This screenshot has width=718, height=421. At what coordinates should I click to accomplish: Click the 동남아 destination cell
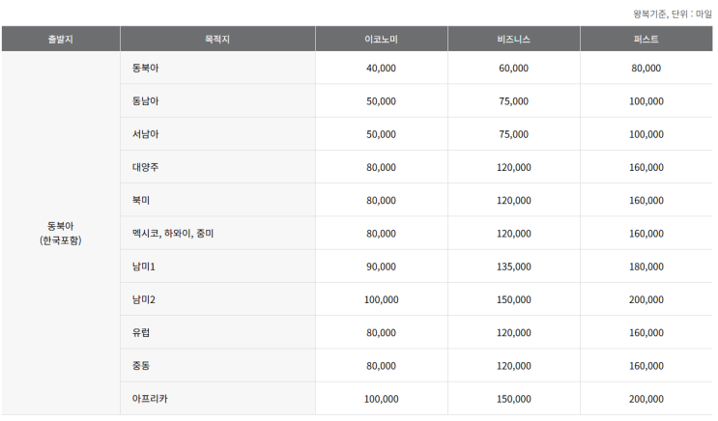pyautogui.click(x=146, y=101)
